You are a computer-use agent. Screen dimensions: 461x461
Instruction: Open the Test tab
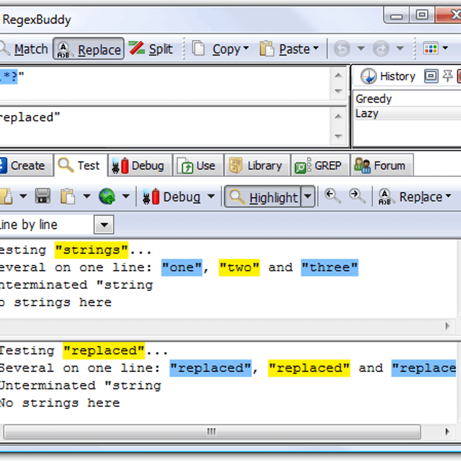click(x=80, y=165)
